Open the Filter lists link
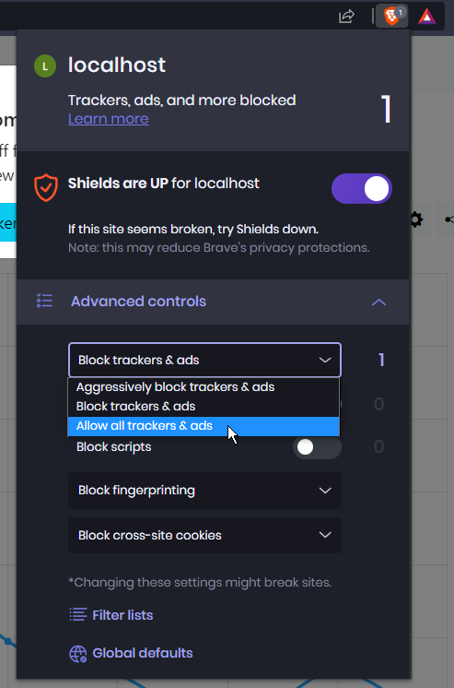The image size is (454, 688). click(122, 615)
